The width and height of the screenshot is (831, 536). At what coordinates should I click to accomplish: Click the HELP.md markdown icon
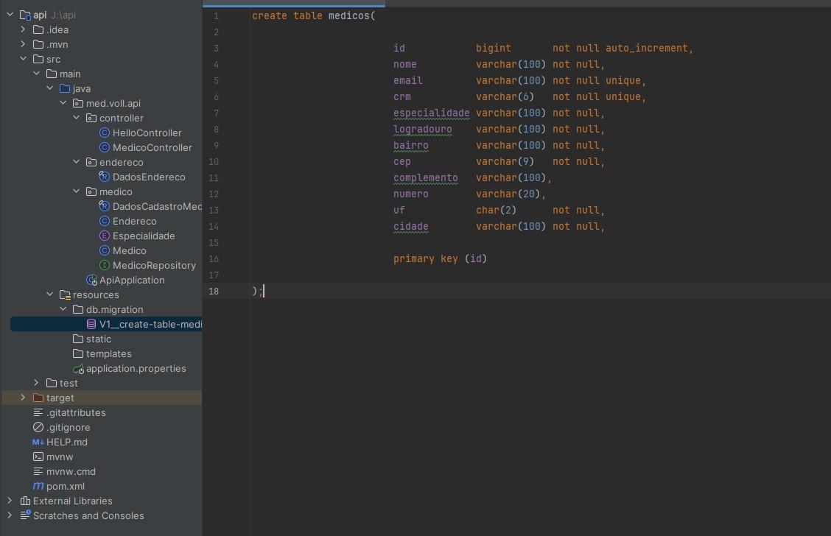coord(38,442)
